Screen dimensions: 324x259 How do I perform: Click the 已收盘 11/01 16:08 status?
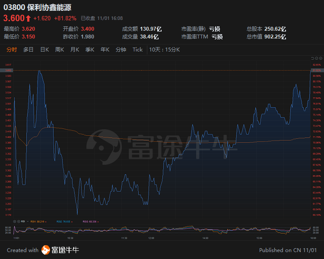coord(102,19)
